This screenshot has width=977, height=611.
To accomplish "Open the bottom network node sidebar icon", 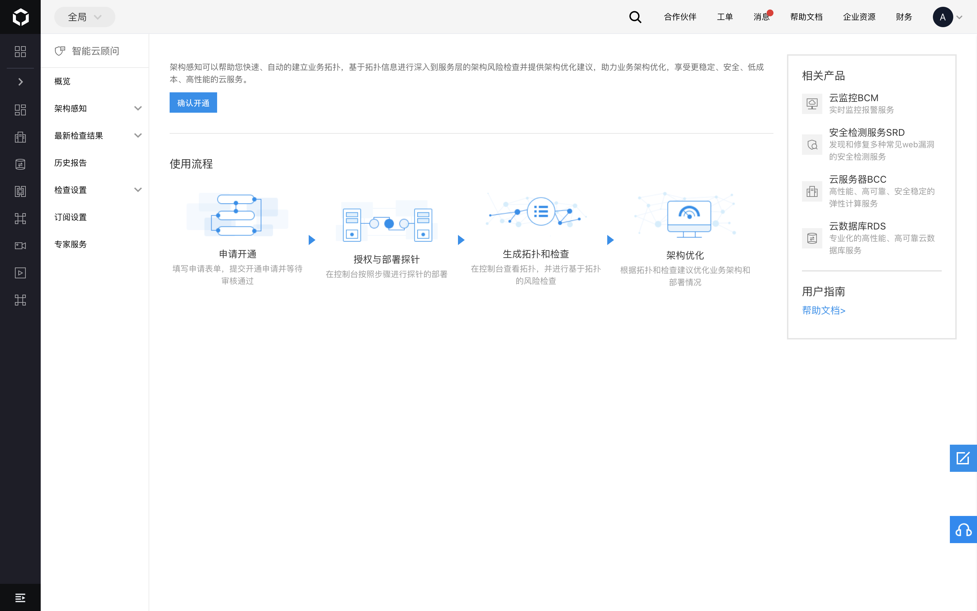I will coord(20,300).
